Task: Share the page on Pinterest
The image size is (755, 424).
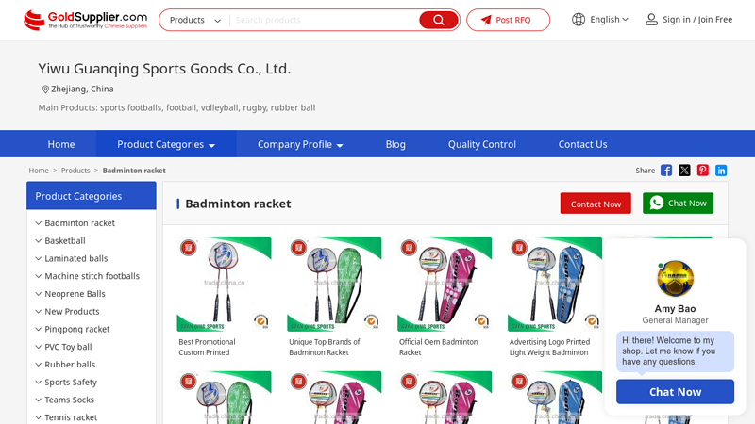Action: point(702,171)
